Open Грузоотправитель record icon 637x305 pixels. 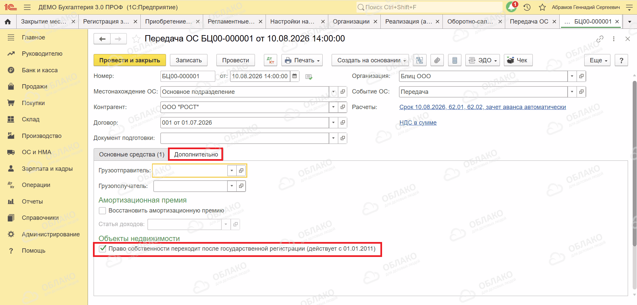click(241, 171)
